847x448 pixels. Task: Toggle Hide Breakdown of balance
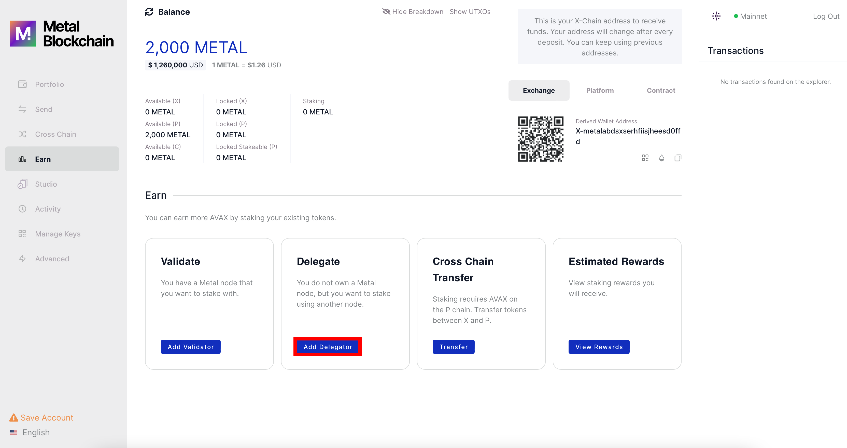point(413,12)
